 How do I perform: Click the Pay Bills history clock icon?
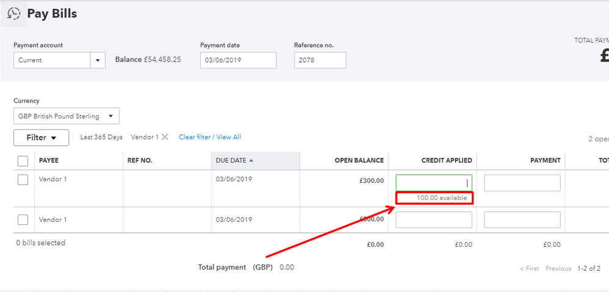[x=13, y=13]
